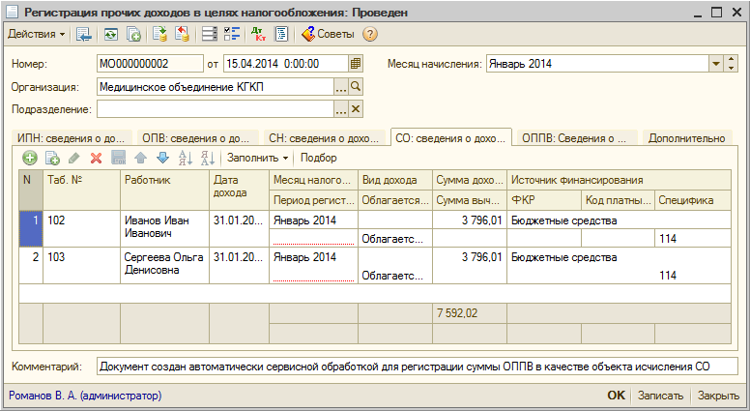Expand the Месяц начисления dropdown arrow

point(716,64)
